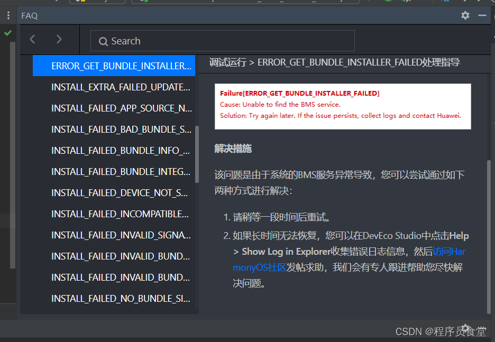
Task: Click the search magnifier icon
Action: [104, 40]
